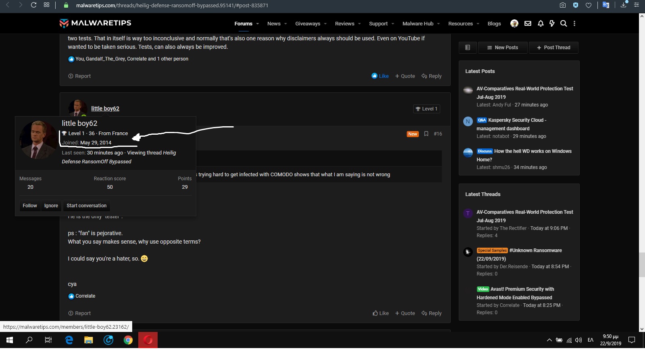Open the Blogs menu item
This screenshot has width=645, height=363.
click(x=494, y=24)
